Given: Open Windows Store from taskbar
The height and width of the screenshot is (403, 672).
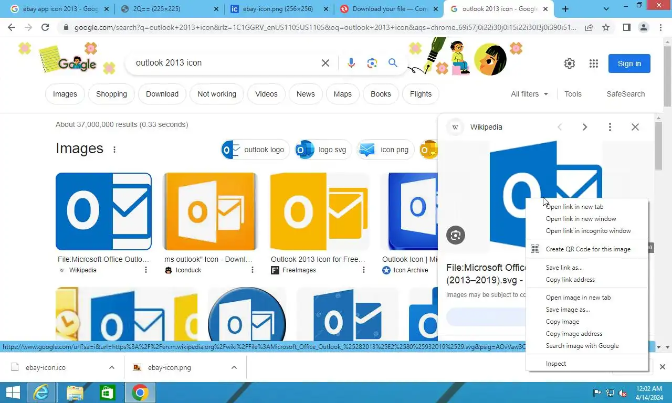Looking at the screenshot, I should pos(107,393).
